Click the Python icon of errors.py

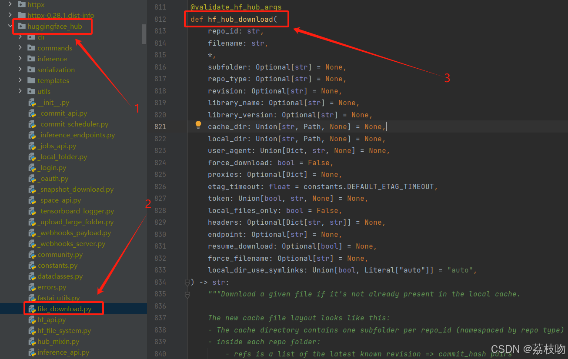point(32,287)
